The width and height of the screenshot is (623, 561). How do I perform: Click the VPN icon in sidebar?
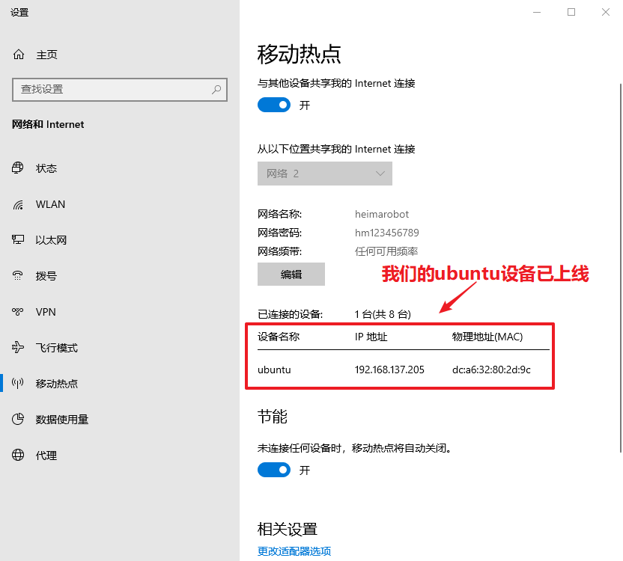point(19,312)
